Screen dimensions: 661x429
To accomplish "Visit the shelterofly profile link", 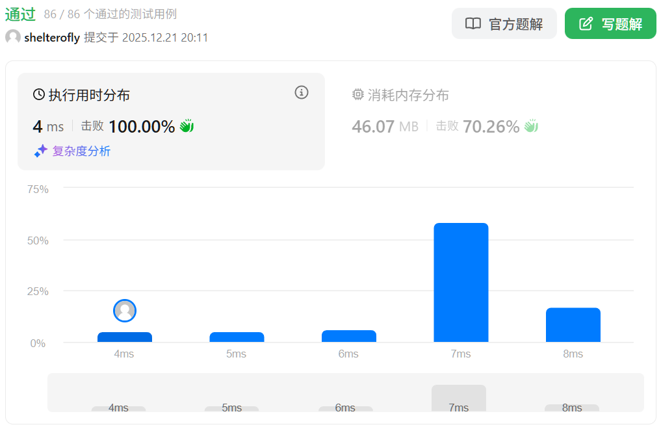I will click(52, 38).
